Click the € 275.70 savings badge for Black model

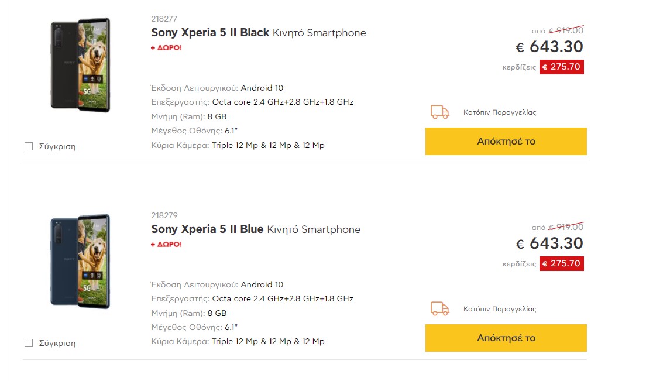(x=562, y=67)
